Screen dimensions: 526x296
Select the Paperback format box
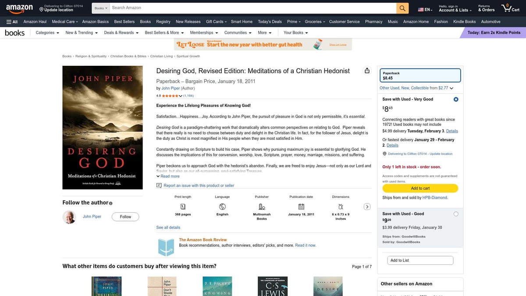click(x=420, y=74)
